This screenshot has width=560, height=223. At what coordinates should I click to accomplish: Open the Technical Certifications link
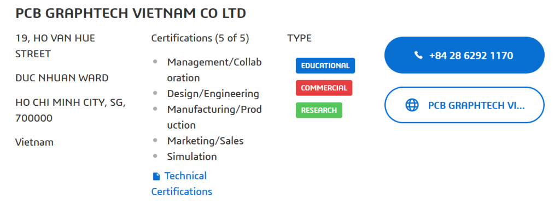tap(182, 184)
